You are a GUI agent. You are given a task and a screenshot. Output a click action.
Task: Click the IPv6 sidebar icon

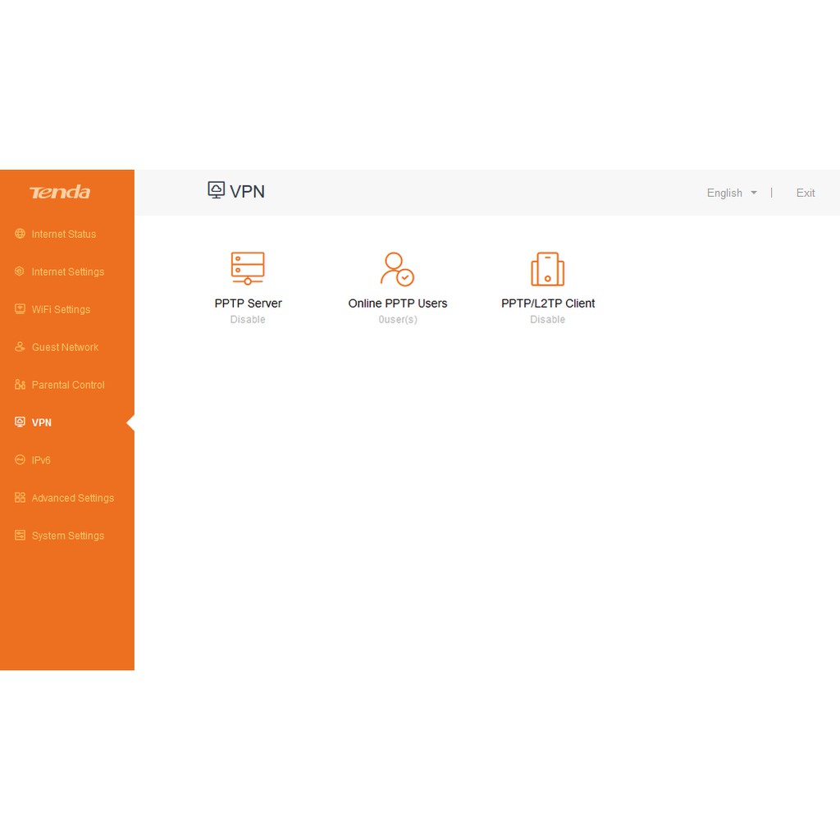click(21, 460)
